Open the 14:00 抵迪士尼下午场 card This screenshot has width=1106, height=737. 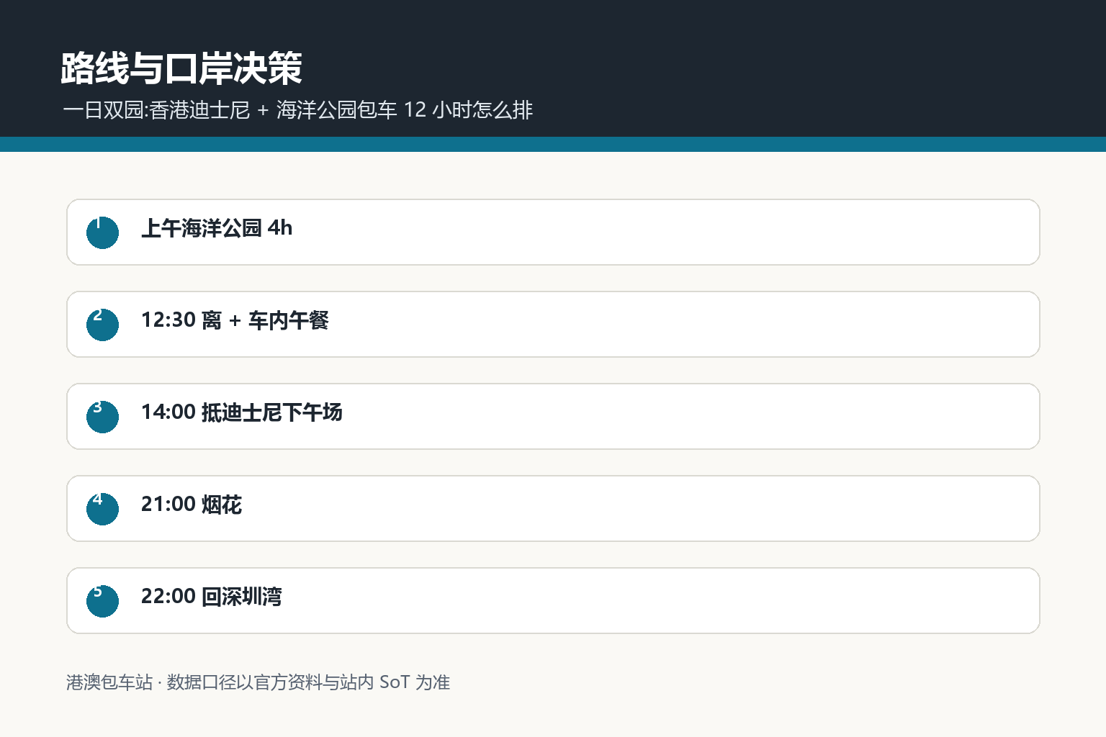point(553,416)
